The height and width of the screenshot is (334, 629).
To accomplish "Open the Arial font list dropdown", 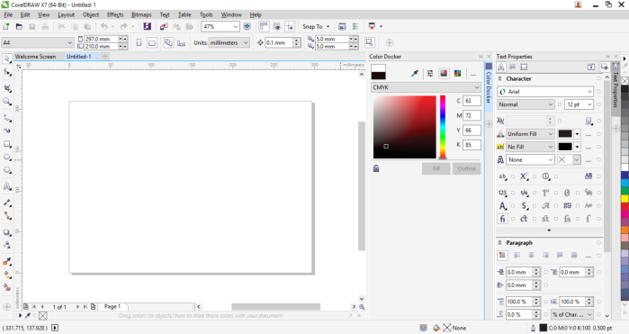I will (x=589, y=92).
